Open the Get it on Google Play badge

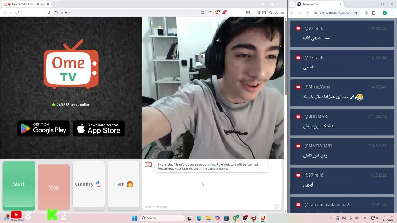click(43, 128)
